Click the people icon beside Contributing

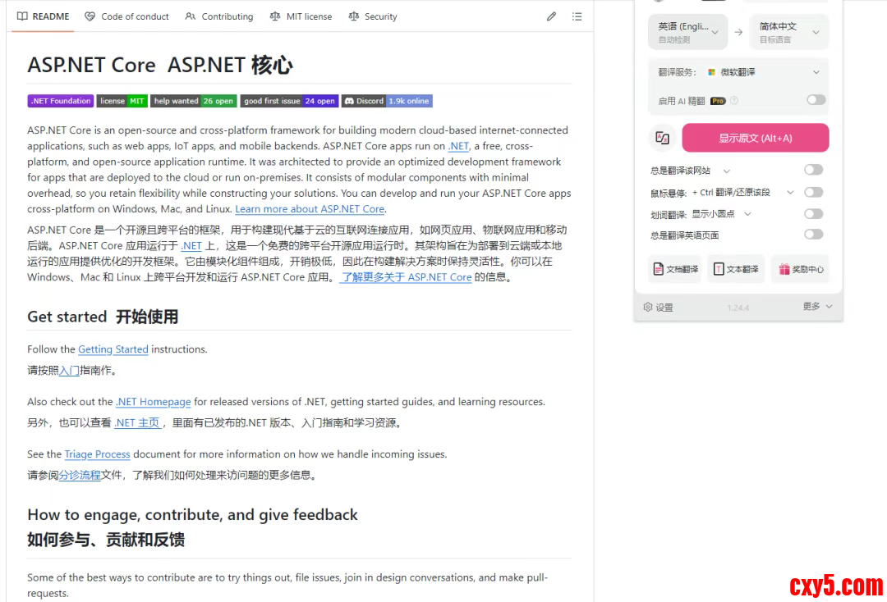(x=190, y=16)
